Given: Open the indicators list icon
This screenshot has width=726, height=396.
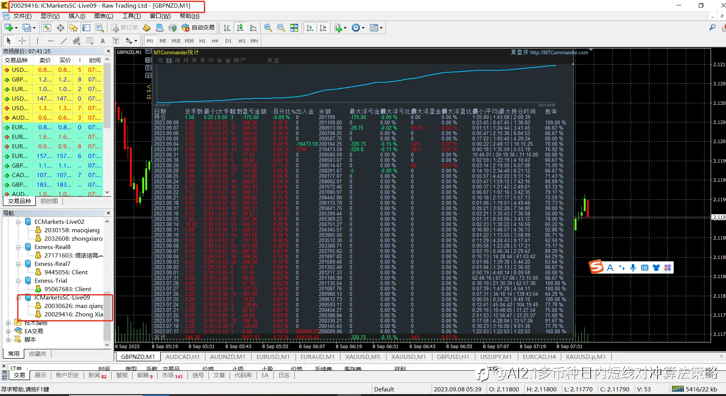Looking at the screenshot, I should tap(338, 28).
